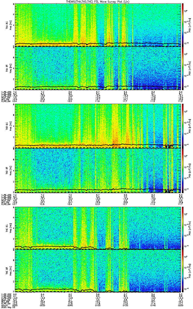Click the THE B-parallel freq [Hz] axis label
Image resolution: width=193 pixels, height=309 pixels.
point(11,271)
